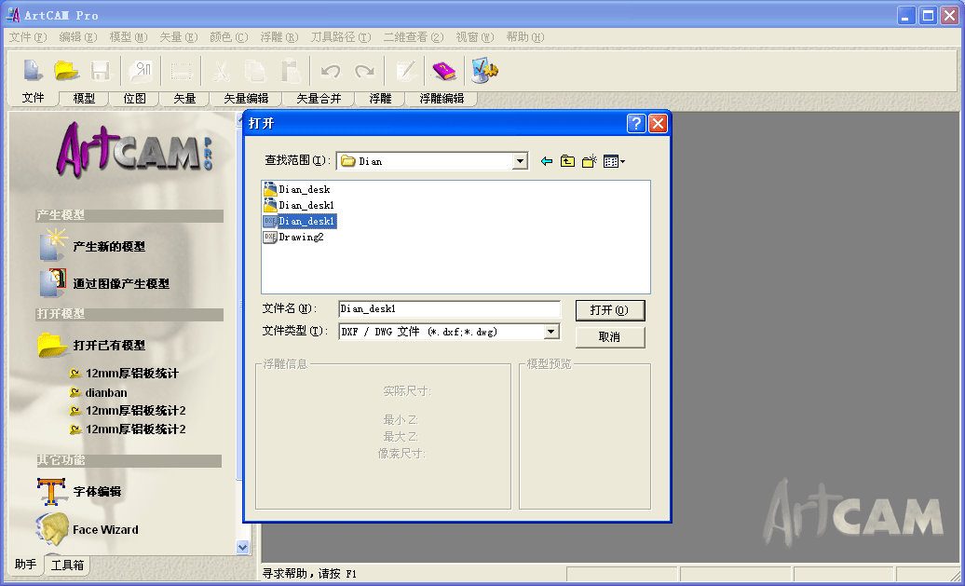Click 产生新的模型 create new model icon

[x=53, y=245]
